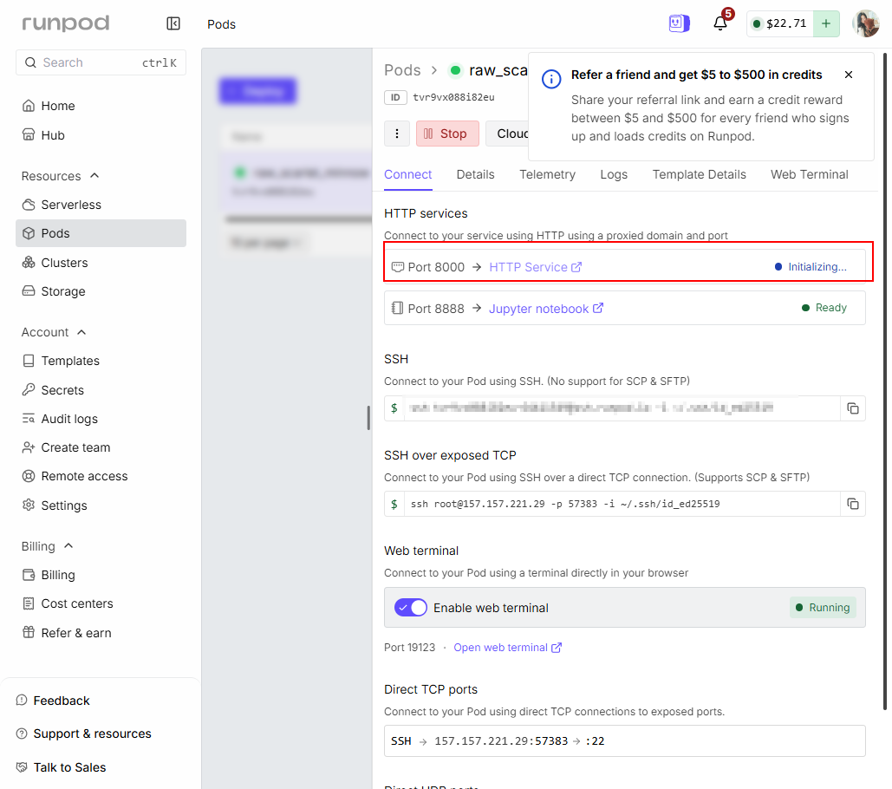Stop the running pod
Screen dimensions: 892x789
click(447, 134)
